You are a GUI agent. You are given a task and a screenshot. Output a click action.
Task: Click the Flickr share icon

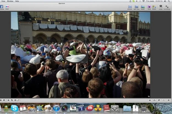click(x=7, y=7)
